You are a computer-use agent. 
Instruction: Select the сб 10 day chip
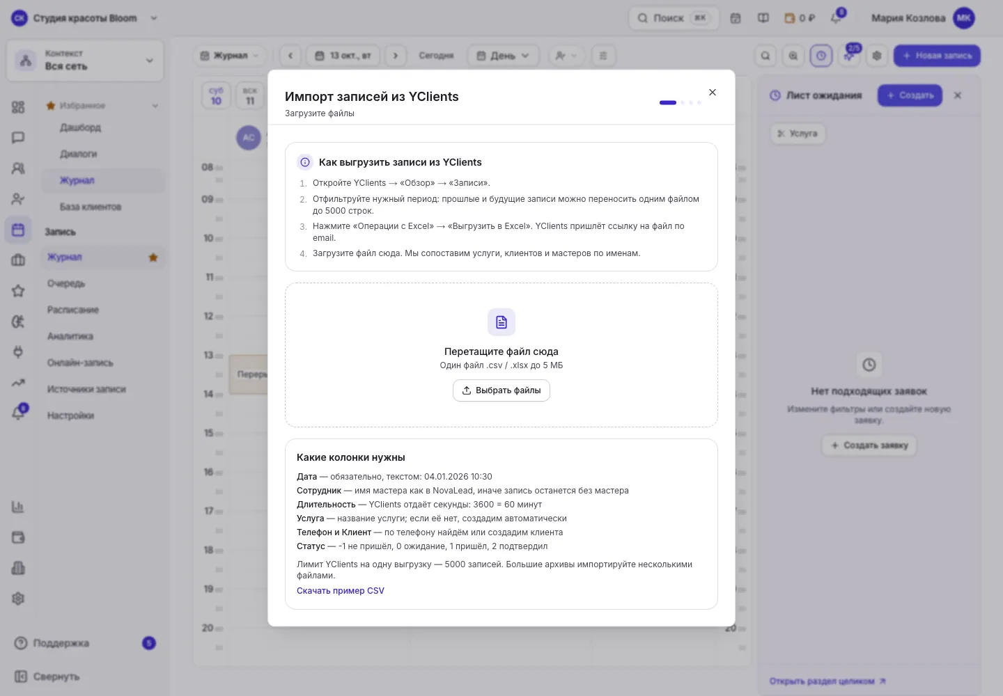[x=216, y=96]
